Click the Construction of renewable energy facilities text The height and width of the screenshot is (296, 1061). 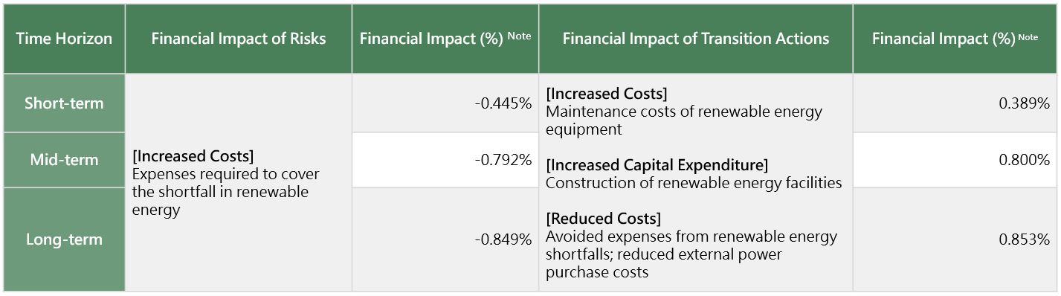pyautogui.click(x=694, y=182)
